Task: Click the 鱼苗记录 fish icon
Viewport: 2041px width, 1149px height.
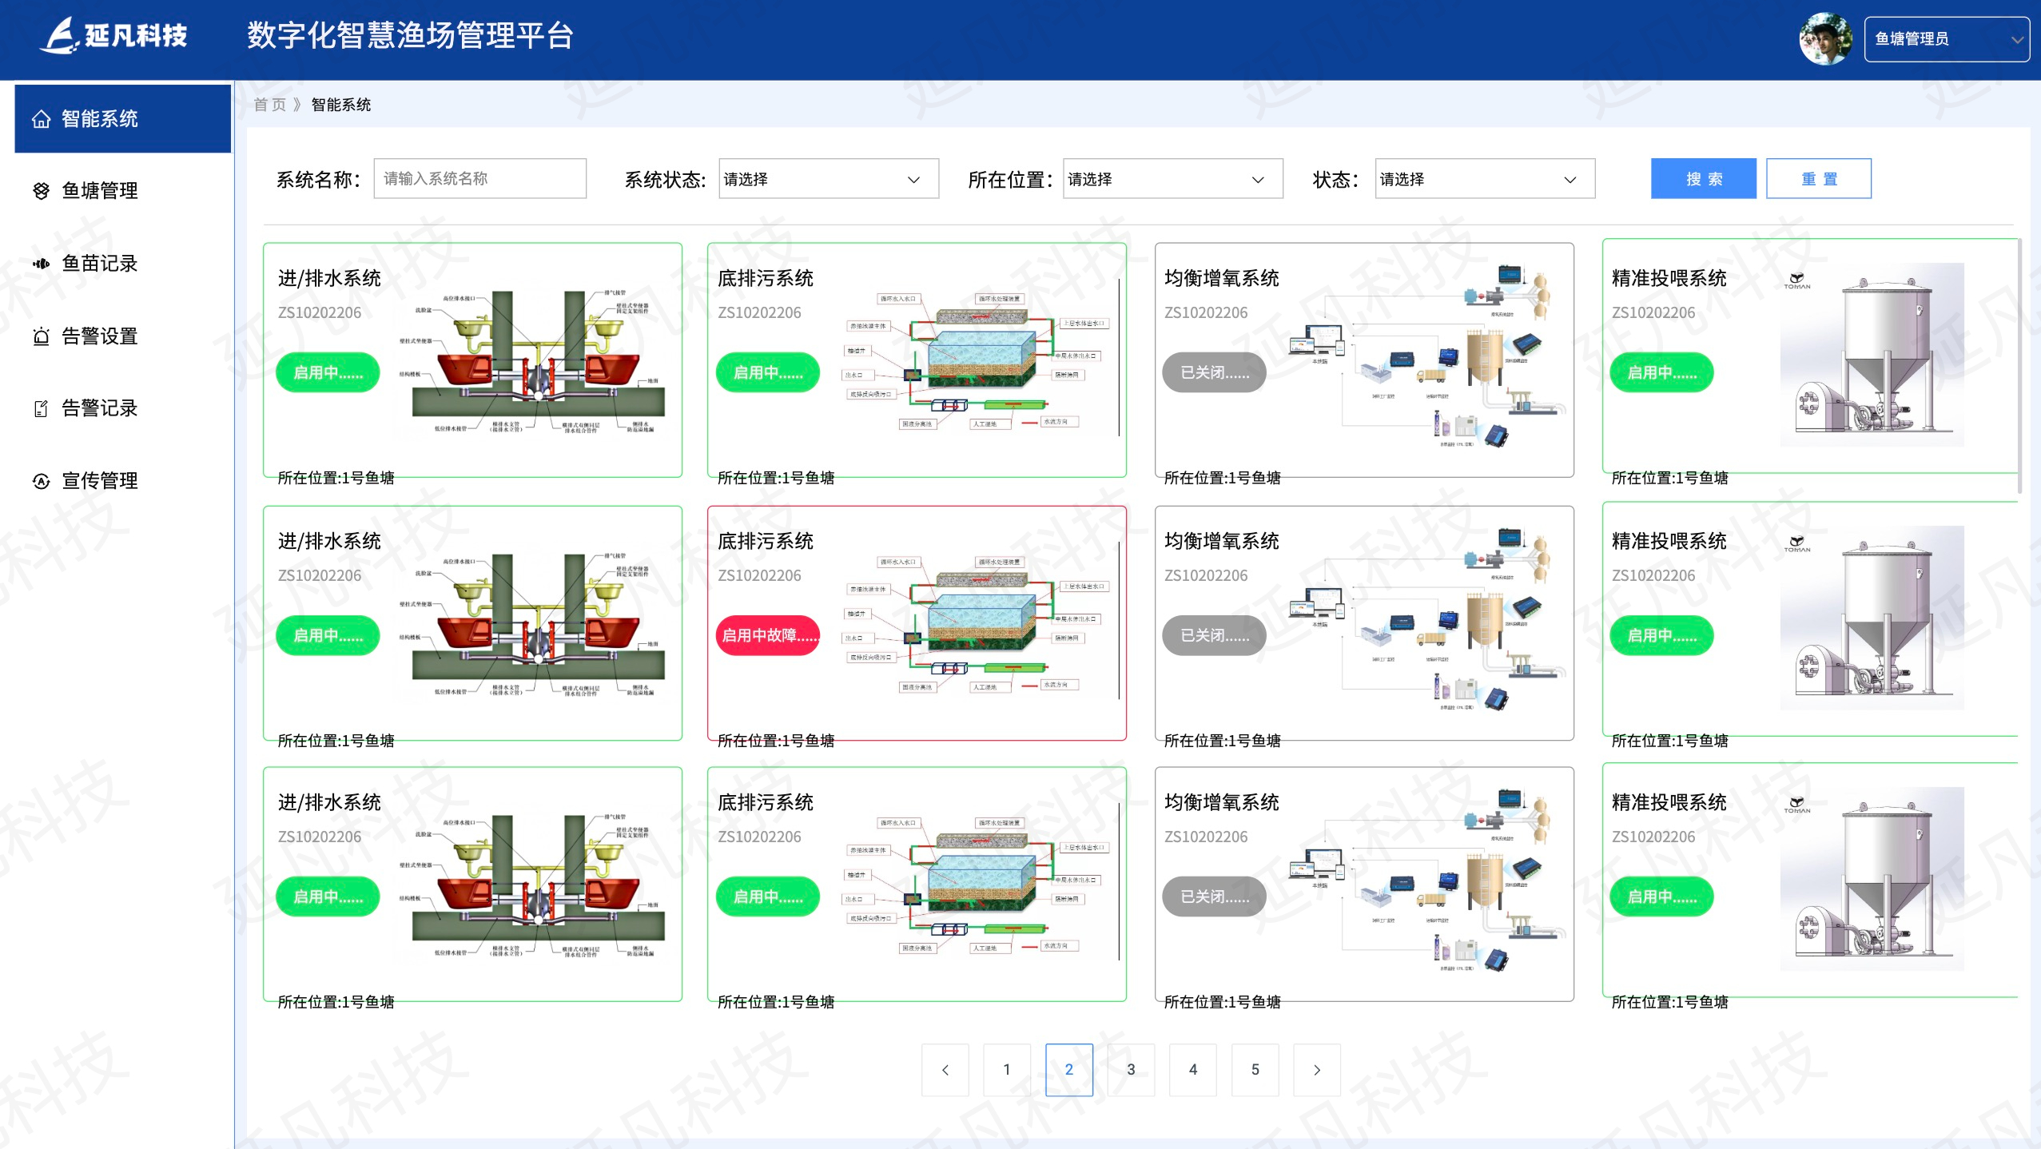Action: [x=41, y=264]
